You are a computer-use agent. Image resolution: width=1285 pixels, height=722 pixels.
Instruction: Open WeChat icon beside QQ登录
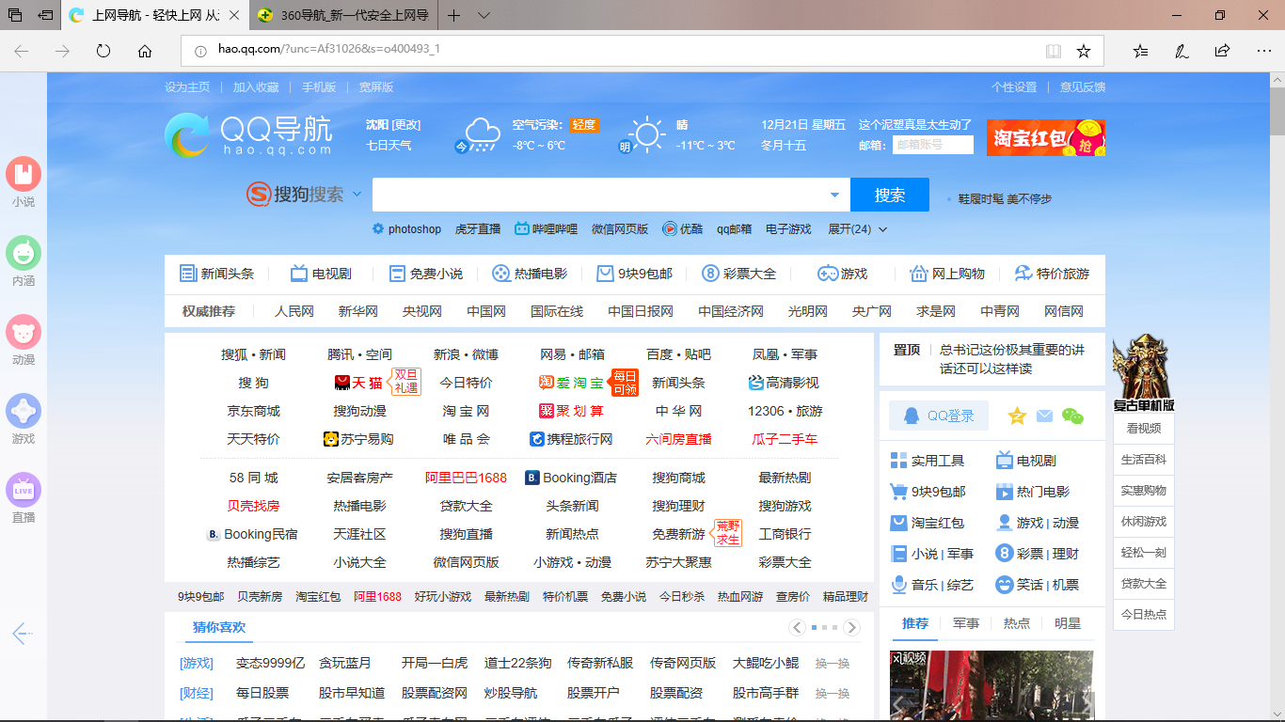pyautogui.click(x=1072, y=416)
